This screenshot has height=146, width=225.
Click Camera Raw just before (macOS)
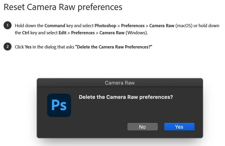[162, 26]
